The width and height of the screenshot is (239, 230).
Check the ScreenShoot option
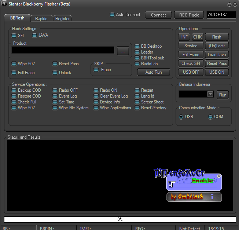(x=137, y=102)
